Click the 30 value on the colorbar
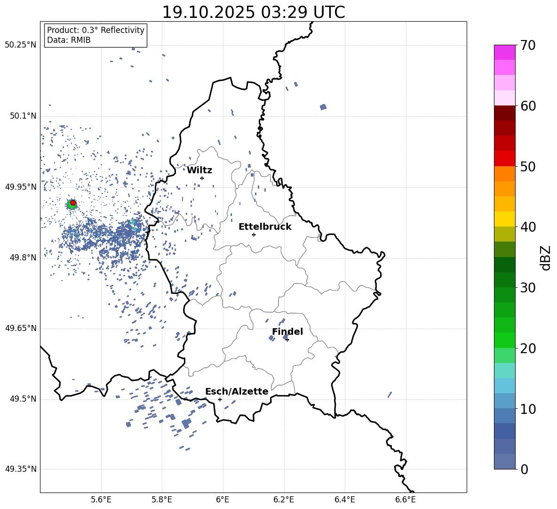This screenshot has height=509, width=557. (x=528, y=287)
